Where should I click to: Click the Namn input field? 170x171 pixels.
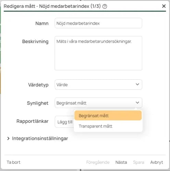98,23
